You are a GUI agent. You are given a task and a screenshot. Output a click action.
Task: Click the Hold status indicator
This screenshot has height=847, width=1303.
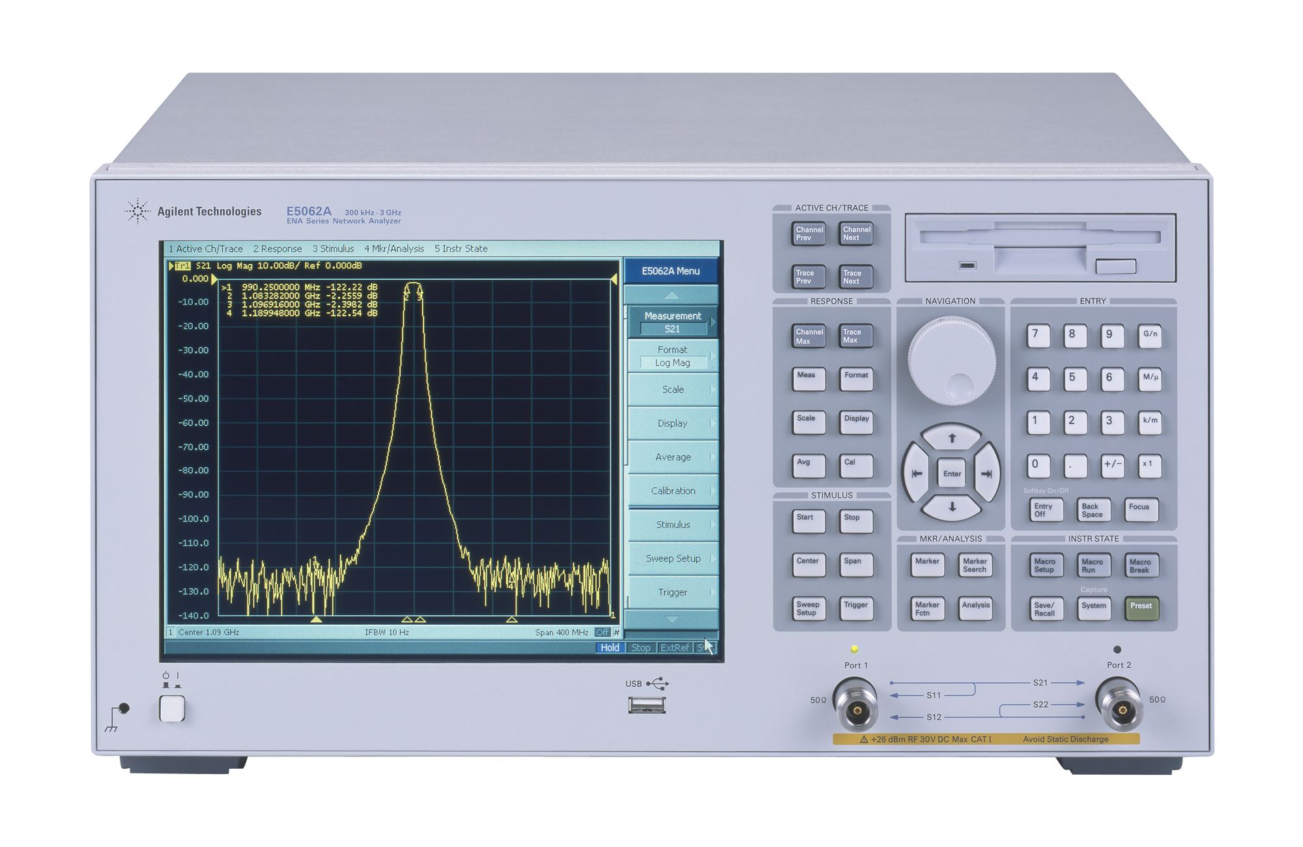610,648
